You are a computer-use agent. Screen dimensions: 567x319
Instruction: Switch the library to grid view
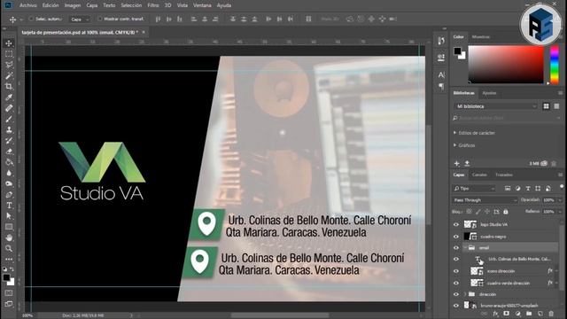546,106
